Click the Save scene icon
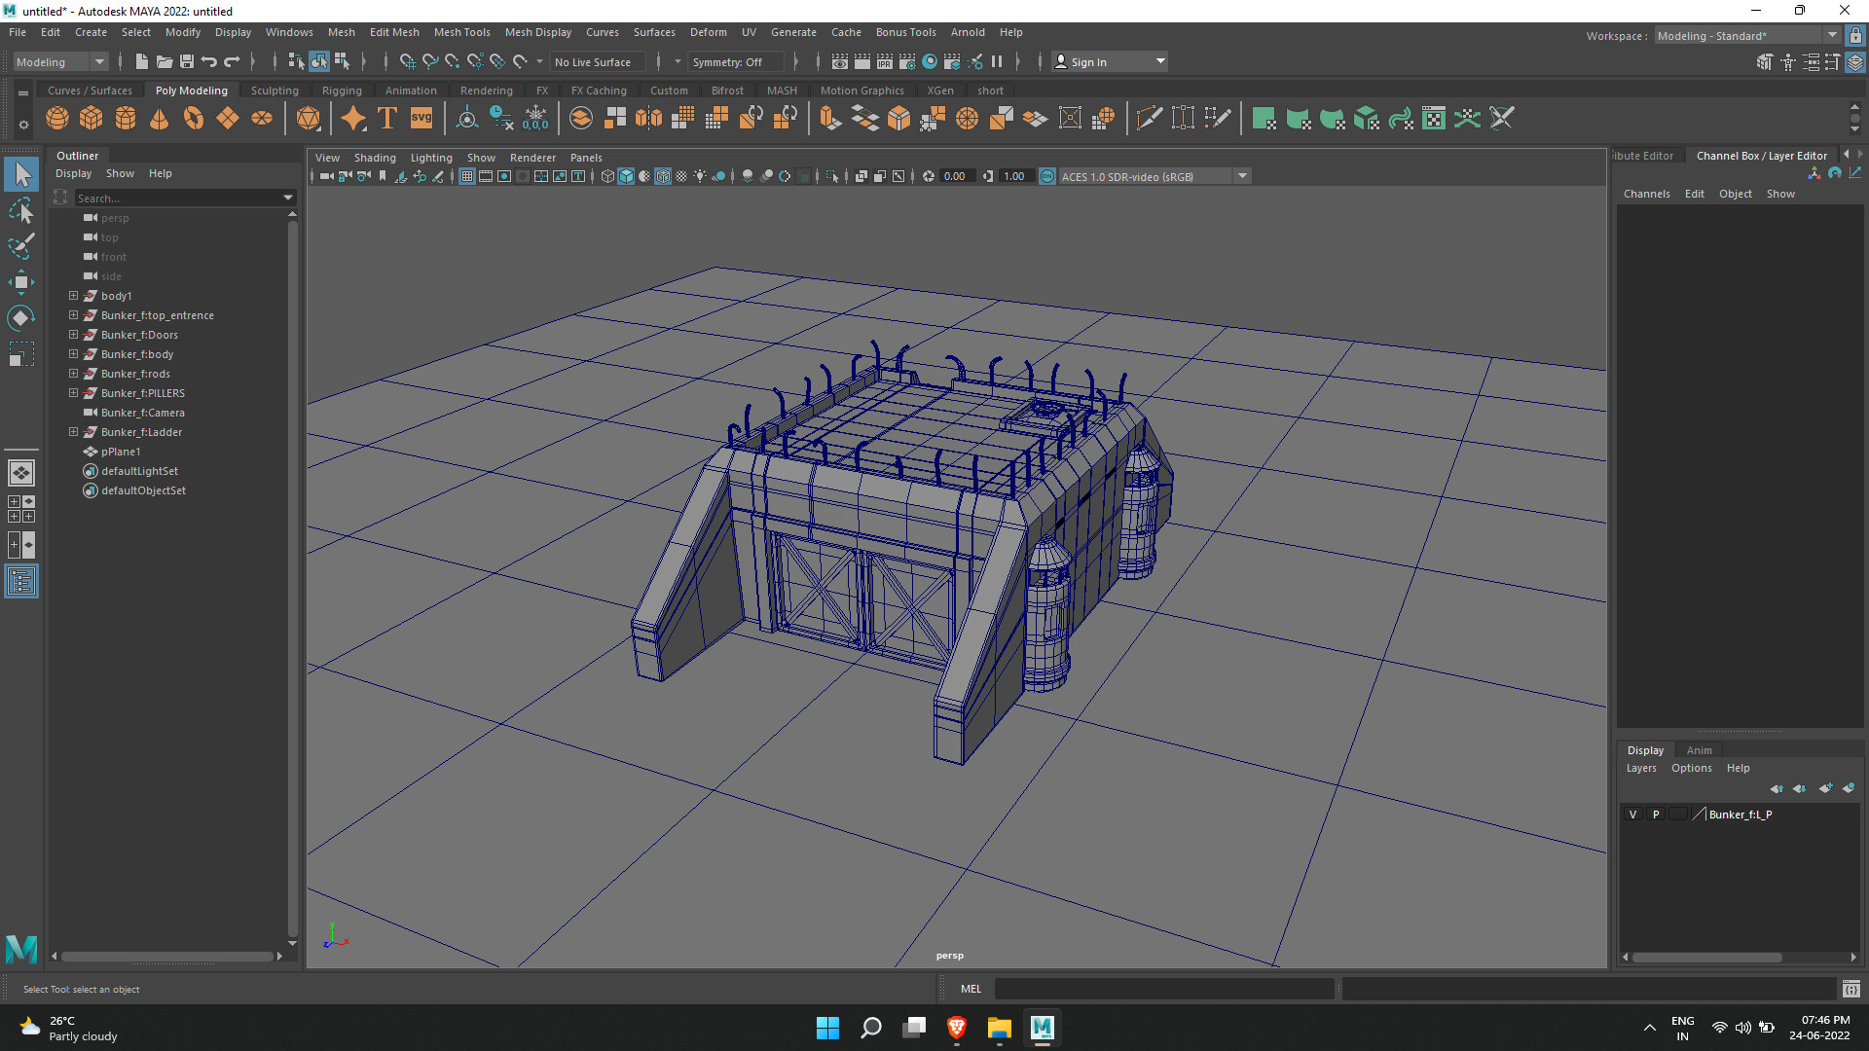 tap(187, 61)
